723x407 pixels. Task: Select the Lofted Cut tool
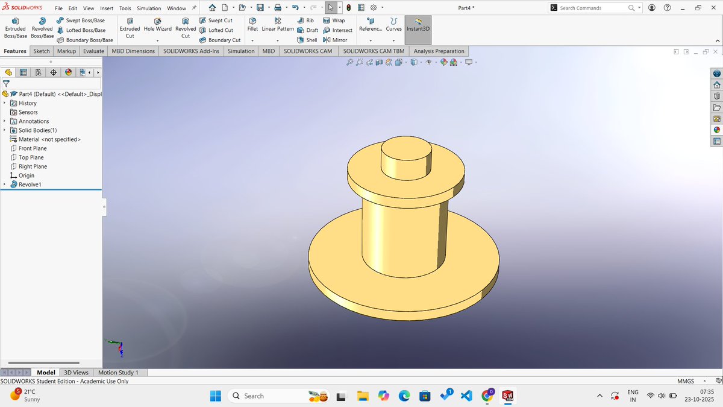[216, 30]
